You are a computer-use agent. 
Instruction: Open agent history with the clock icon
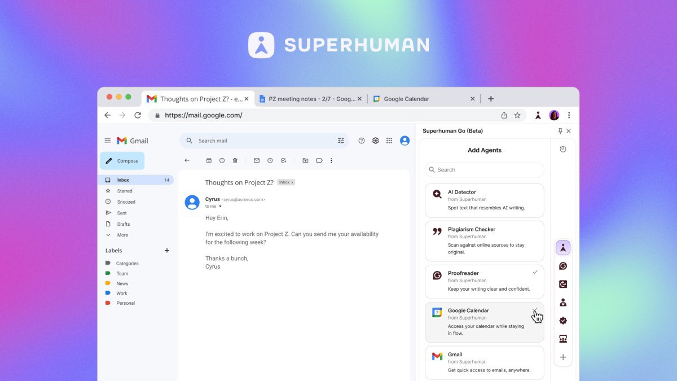point(563,149)
